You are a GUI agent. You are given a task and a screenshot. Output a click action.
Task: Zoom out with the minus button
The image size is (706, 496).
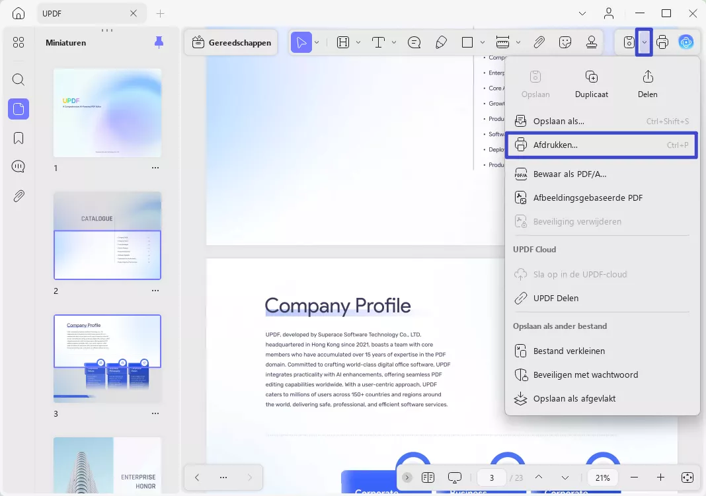coord(634,478)
